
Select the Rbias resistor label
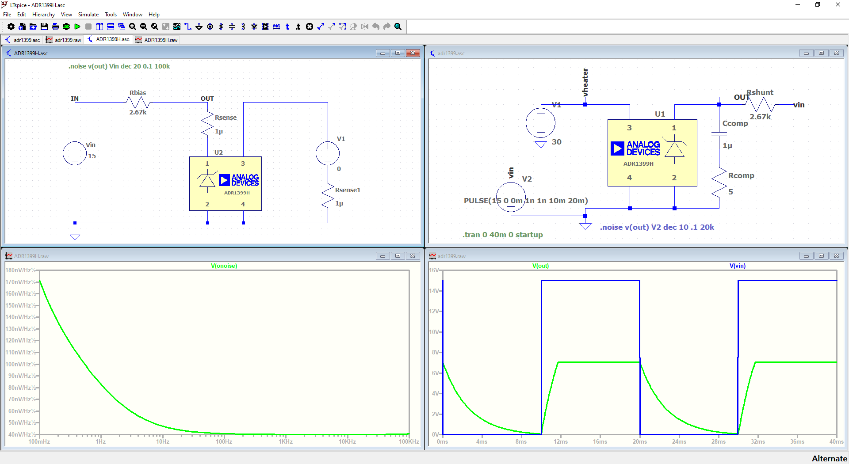[x=138, y=93]
